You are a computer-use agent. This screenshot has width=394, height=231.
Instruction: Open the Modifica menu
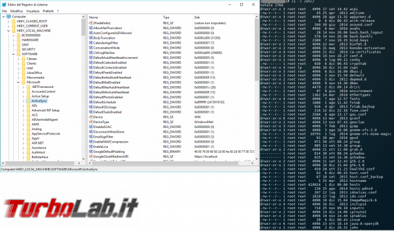tap(16, 11)
